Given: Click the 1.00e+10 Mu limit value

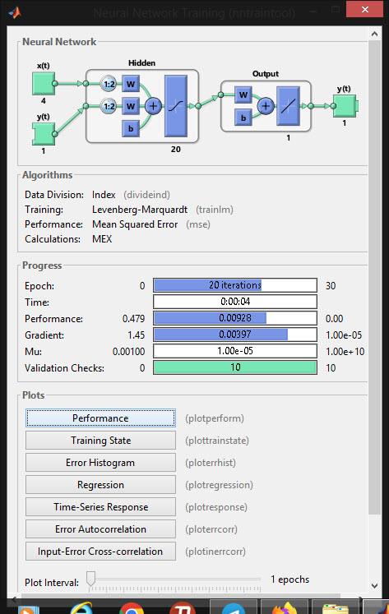Looking at the screenshot, I should 345,352.
